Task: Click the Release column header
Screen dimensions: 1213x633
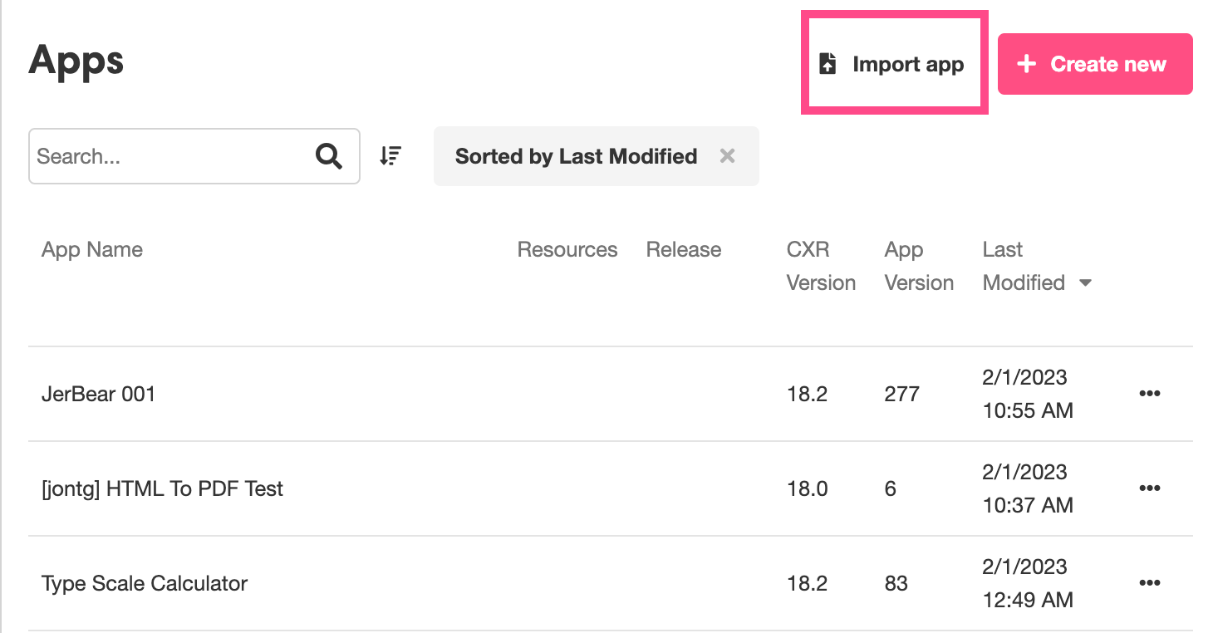Action: (684, 250)
